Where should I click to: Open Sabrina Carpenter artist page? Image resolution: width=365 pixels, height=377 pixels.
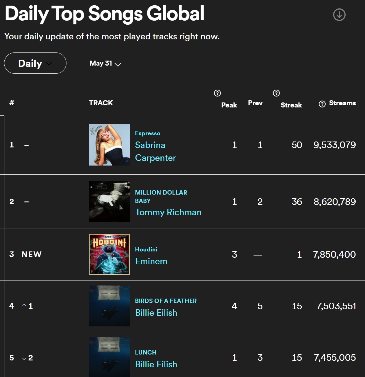coord(155,151)
